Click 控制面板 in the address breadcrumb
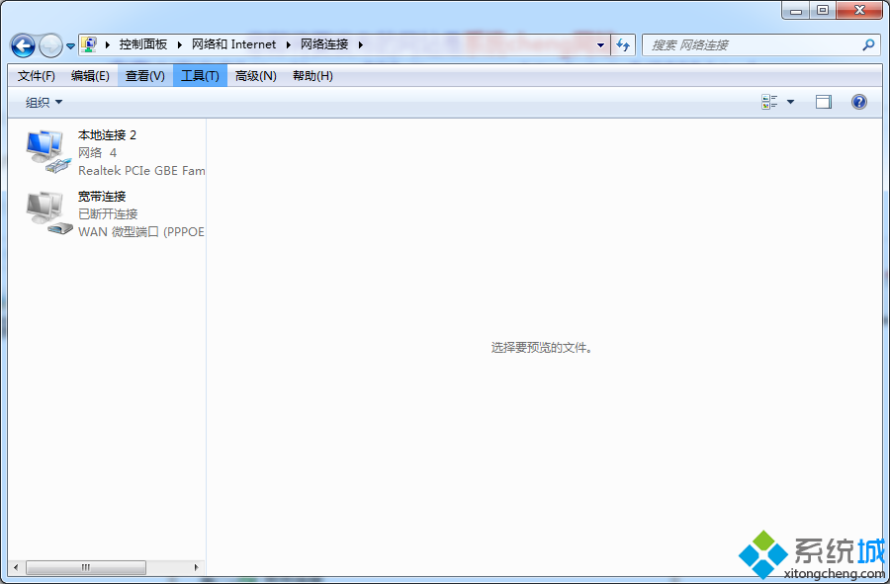The image size is (890, 584). [143, 44]
